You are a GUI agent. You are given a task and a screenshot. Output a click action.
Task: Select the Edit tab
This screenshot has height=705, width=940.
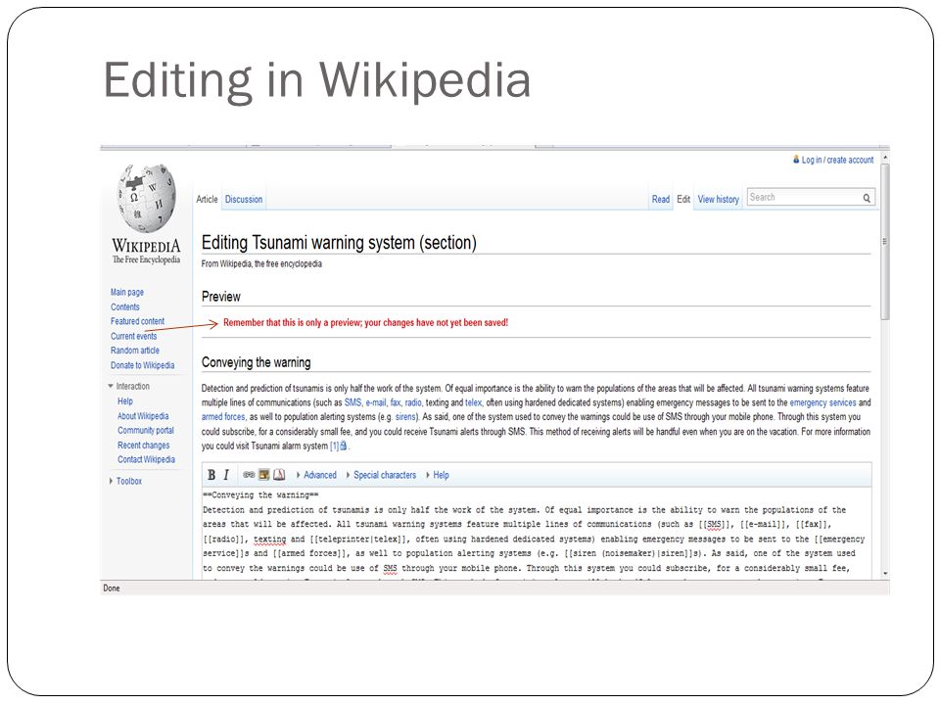click(x=683, y=199)
